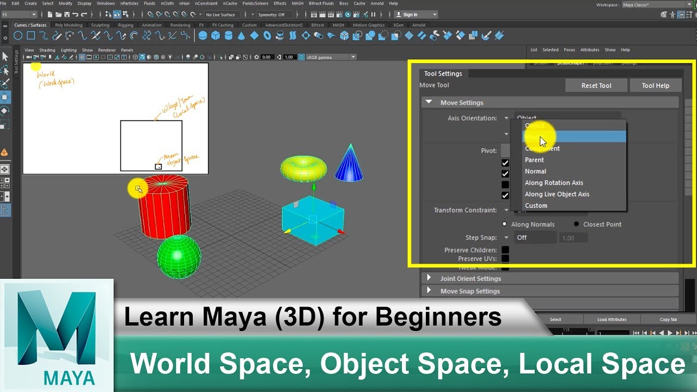Enable Preserve UVs checkbox

click(505, 259)
